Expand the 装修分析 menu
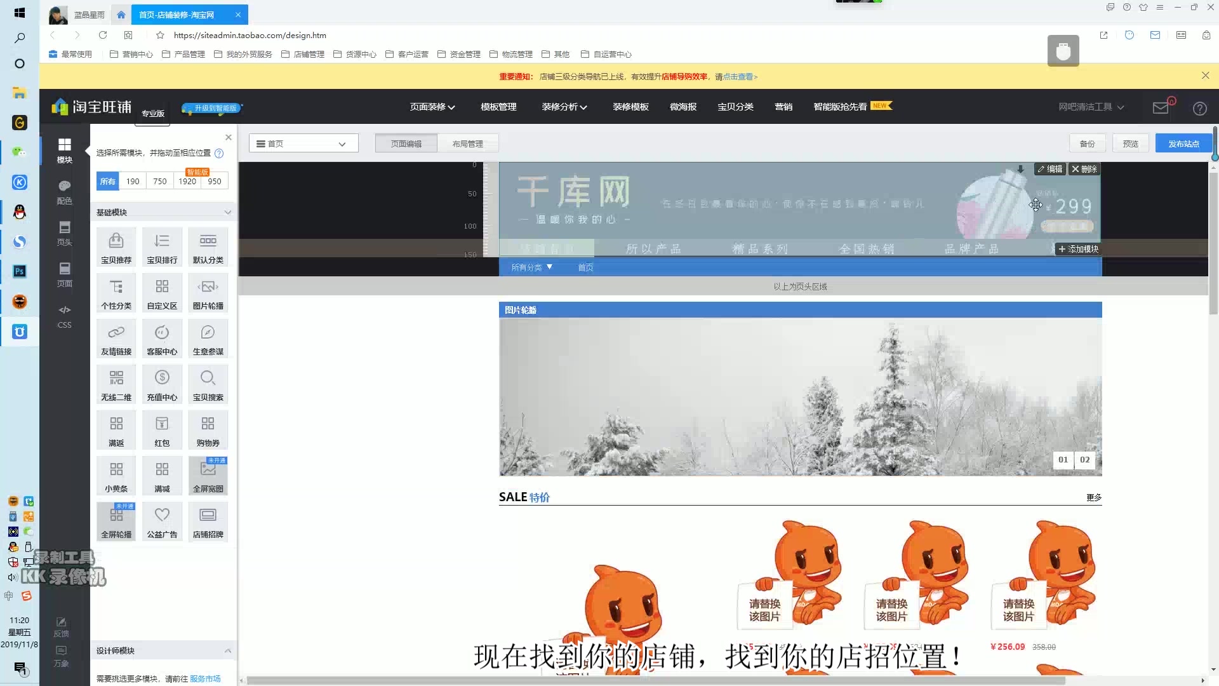This screenshot has width=1219, height=686. coord(564,107)
